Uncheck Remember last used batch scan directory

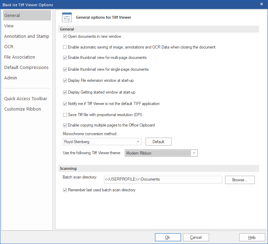[x=65, y=190]
